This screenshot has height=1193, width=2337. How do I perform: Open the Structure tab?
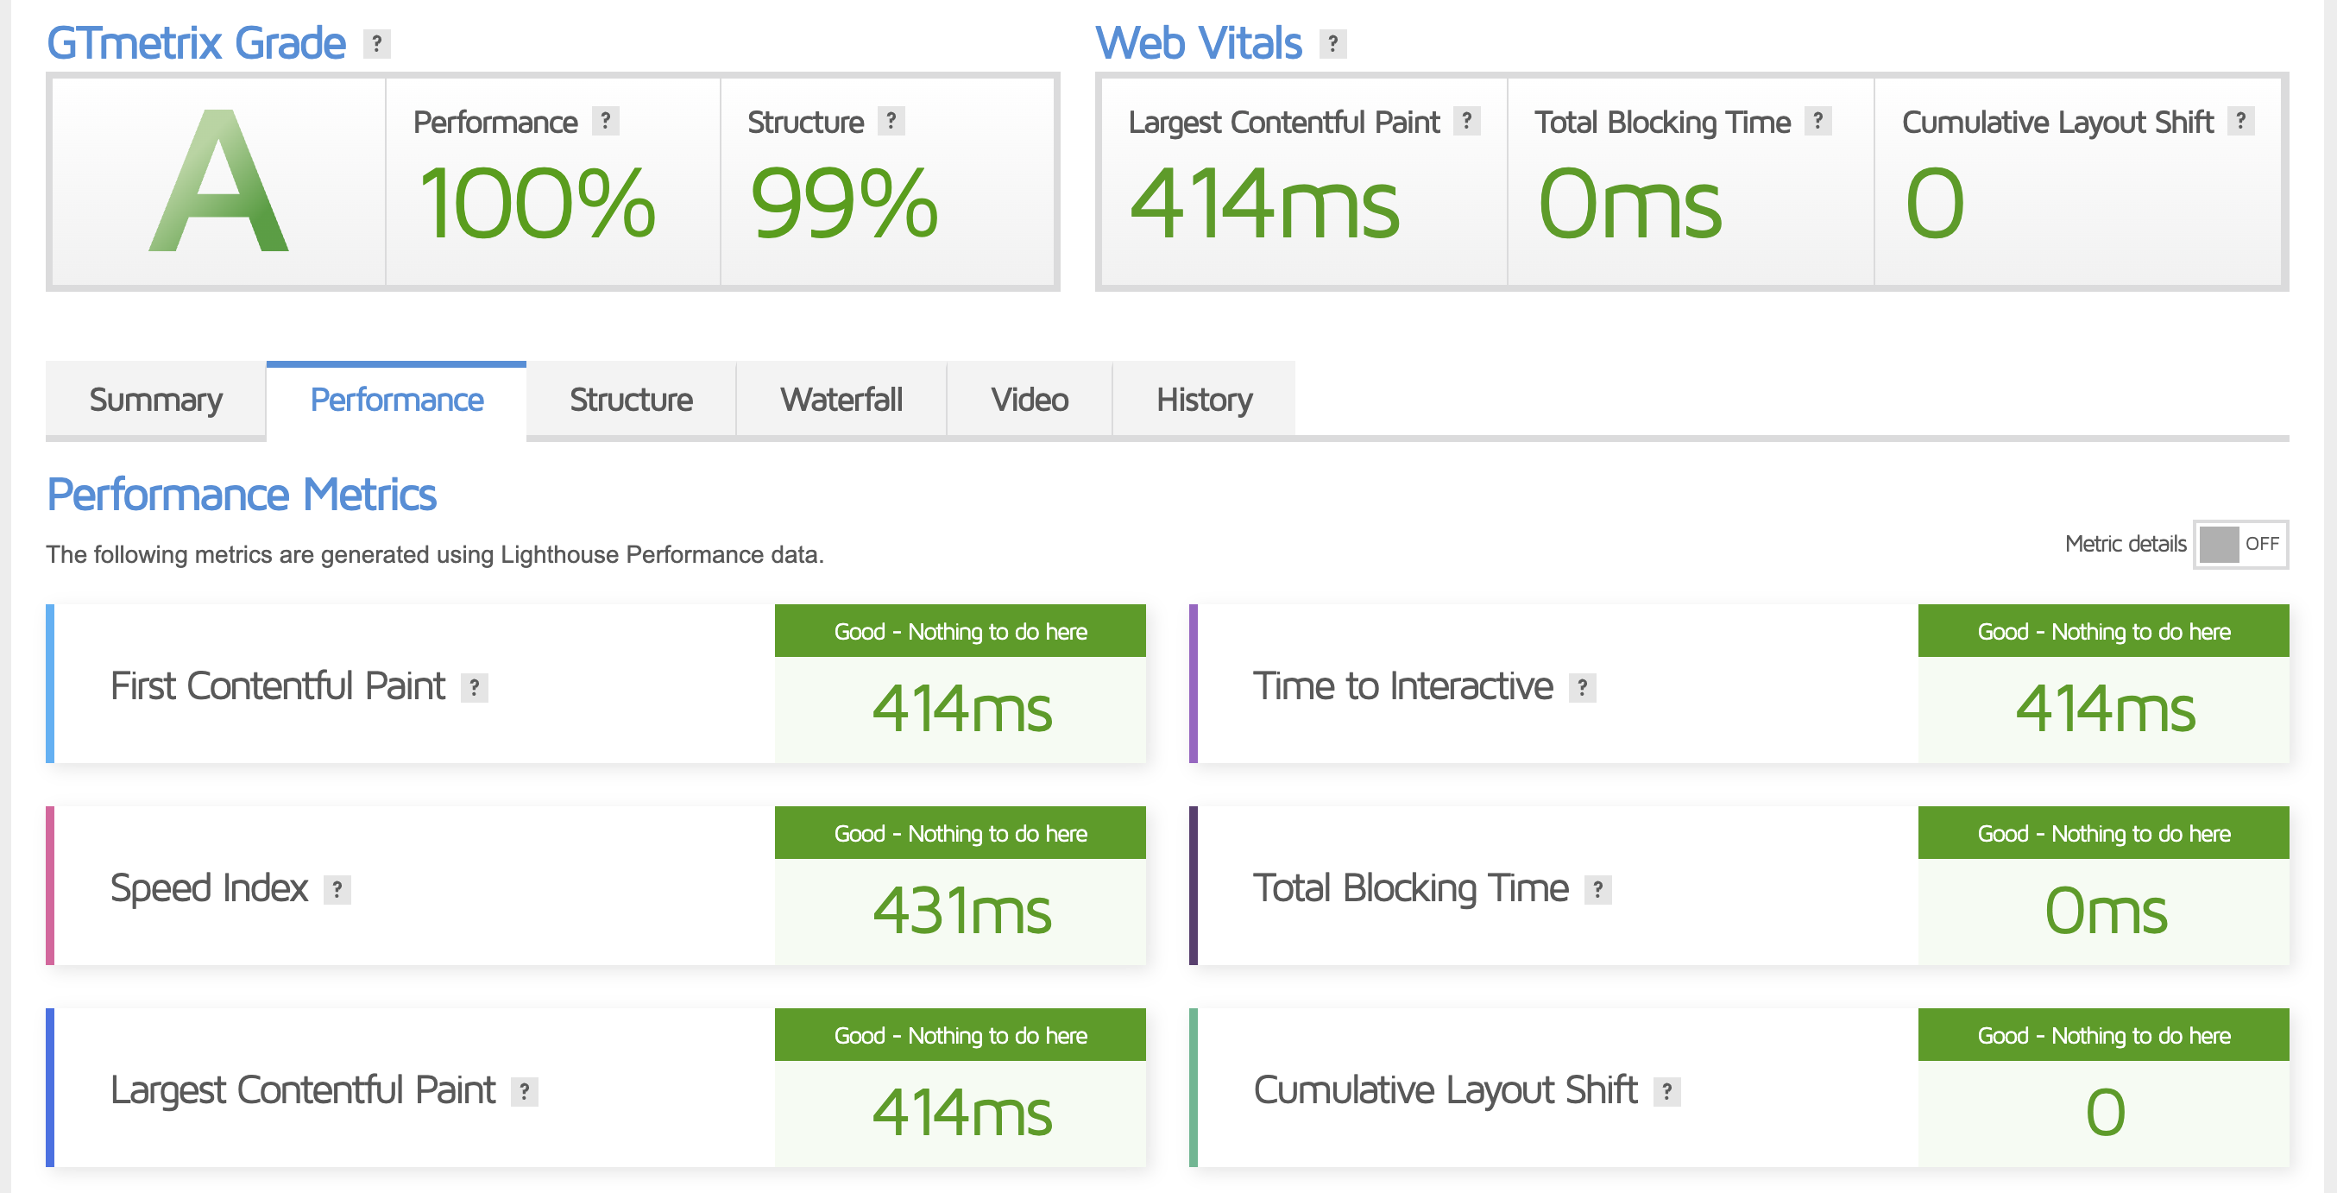(632, 399)
